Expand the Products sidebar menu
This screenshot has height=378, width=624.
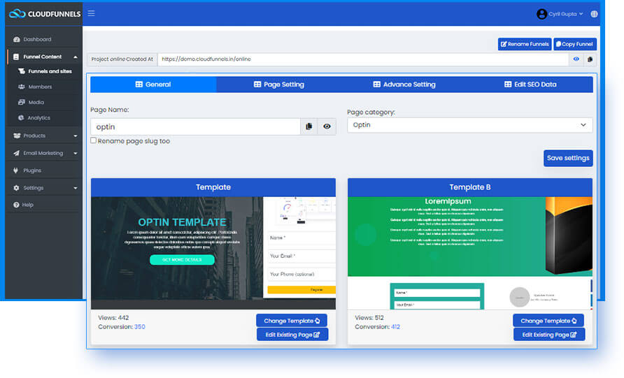pos(44,136)
